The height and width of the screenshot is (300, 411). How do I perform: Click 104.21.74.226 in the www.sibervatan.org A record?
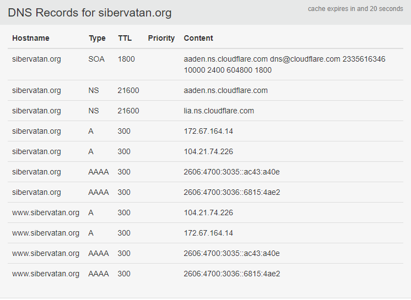coord(208,212)
